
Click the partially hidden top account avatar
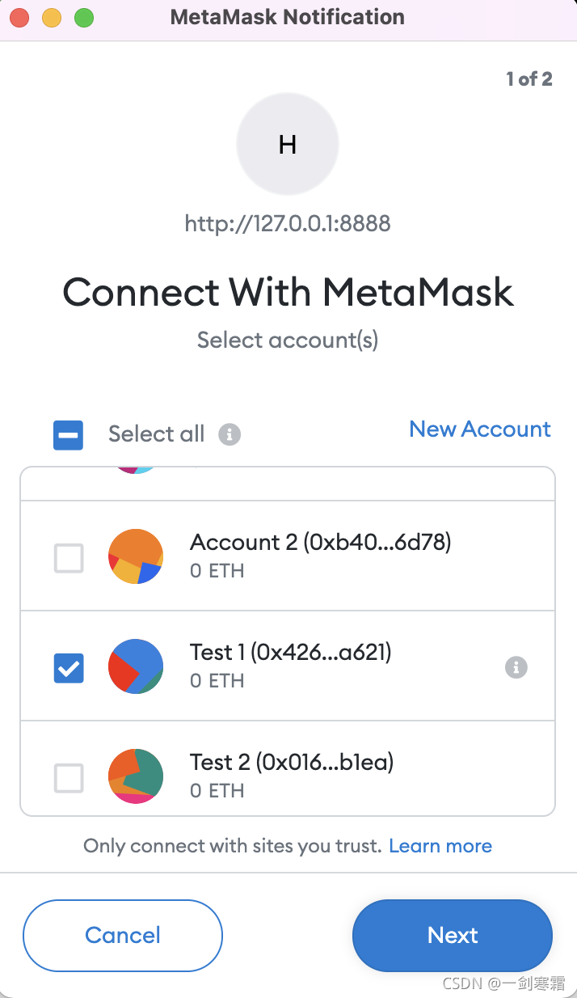(136, 471)
